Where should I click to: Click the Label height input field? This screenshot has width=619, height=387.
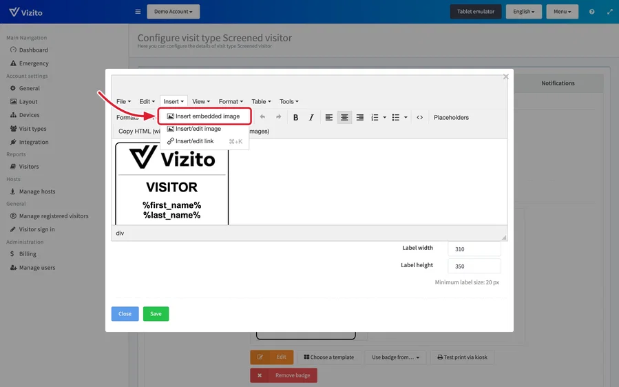pos(474,266)
